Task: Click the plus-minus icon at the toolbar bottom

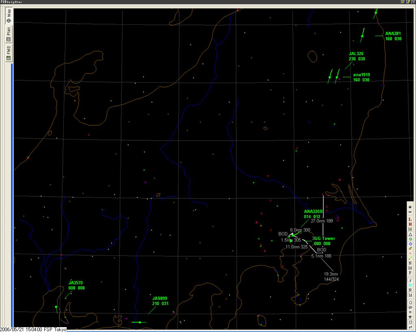Action: tap(410, 327)
